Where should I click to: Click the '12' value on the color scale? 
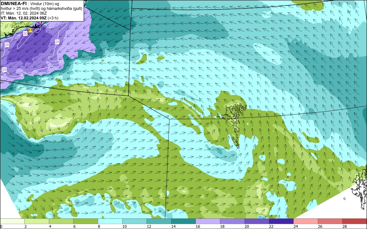[x=149, y=226]
